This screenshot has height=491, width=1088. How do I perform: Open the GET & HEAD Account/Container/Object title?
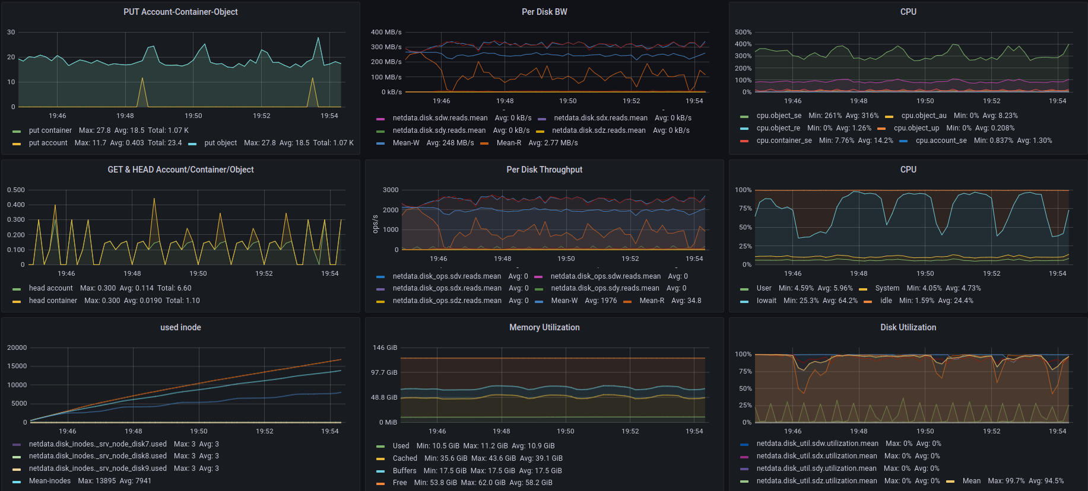click(180, 170)
